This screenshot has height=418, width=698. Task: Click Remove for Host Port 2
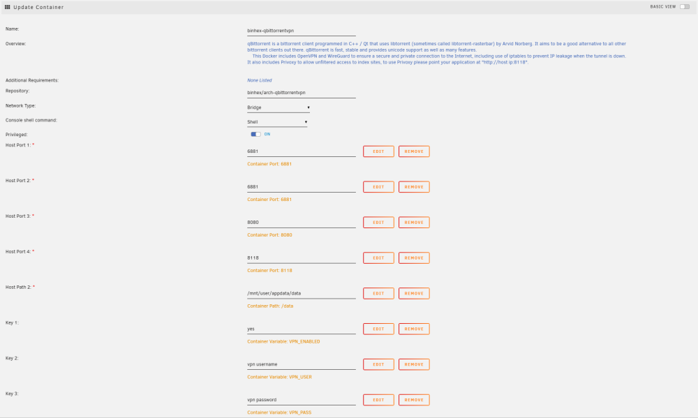[414, 187]
